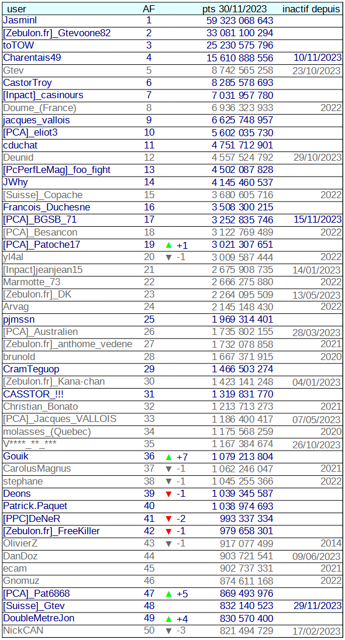Select the user Francois_Duchesne

pyautogui.click(x=47, y=207)
